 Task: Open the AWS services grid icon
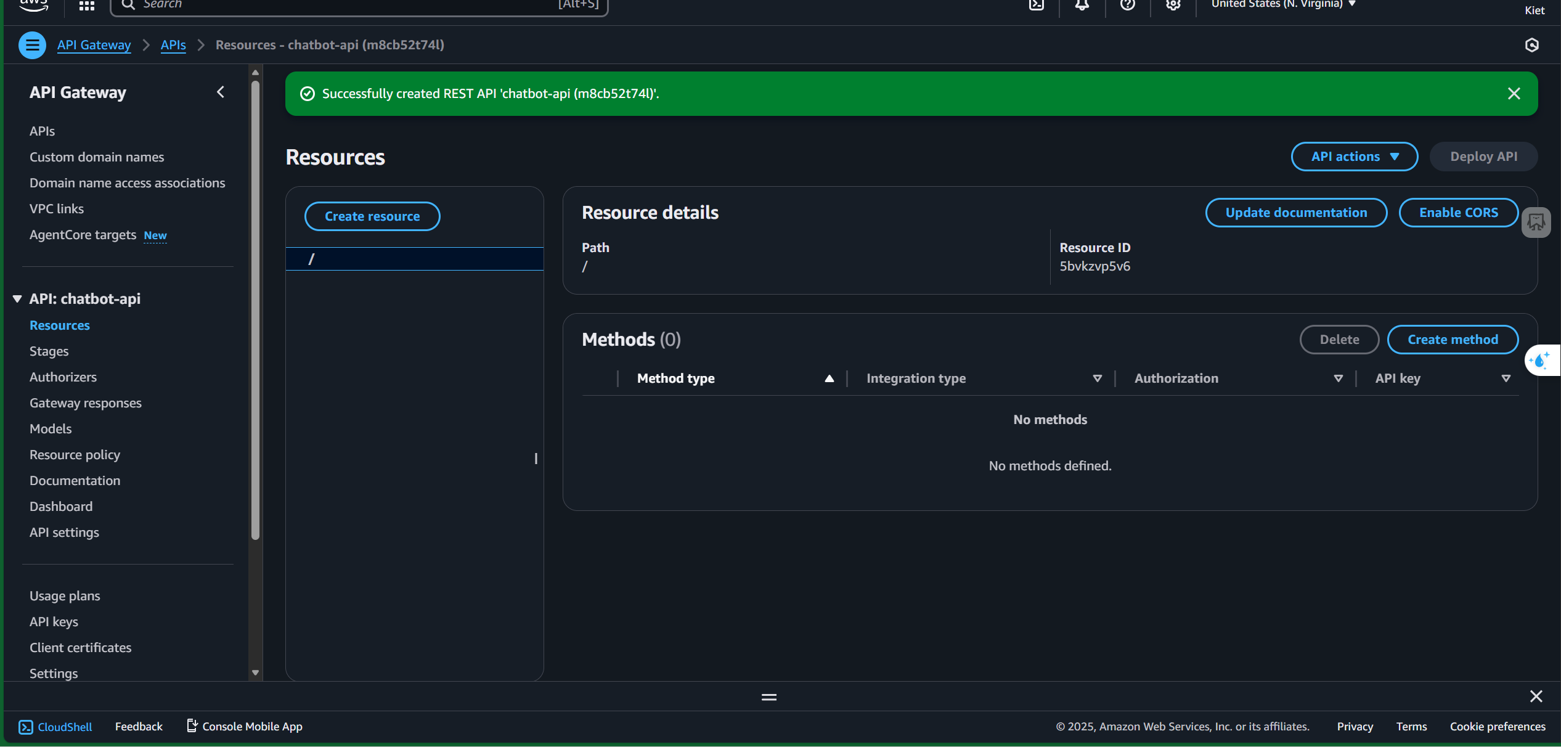pyautogui.click(x=86, y=6)
